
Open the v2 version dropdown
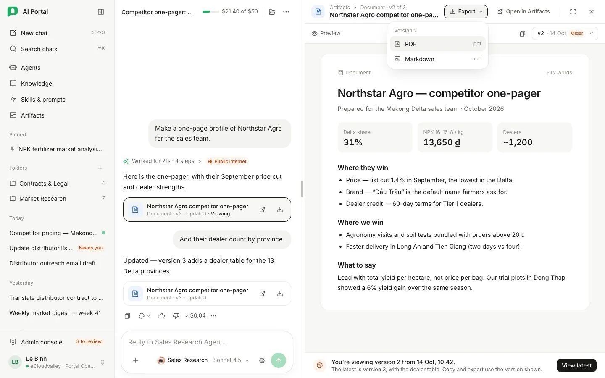click(565, 34)
